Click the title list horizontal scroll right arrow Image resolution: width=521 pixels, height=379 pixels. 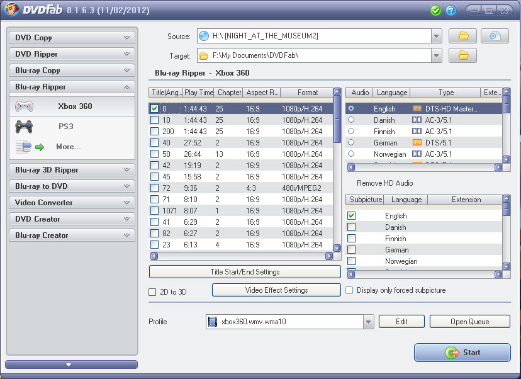pos(329,256)
